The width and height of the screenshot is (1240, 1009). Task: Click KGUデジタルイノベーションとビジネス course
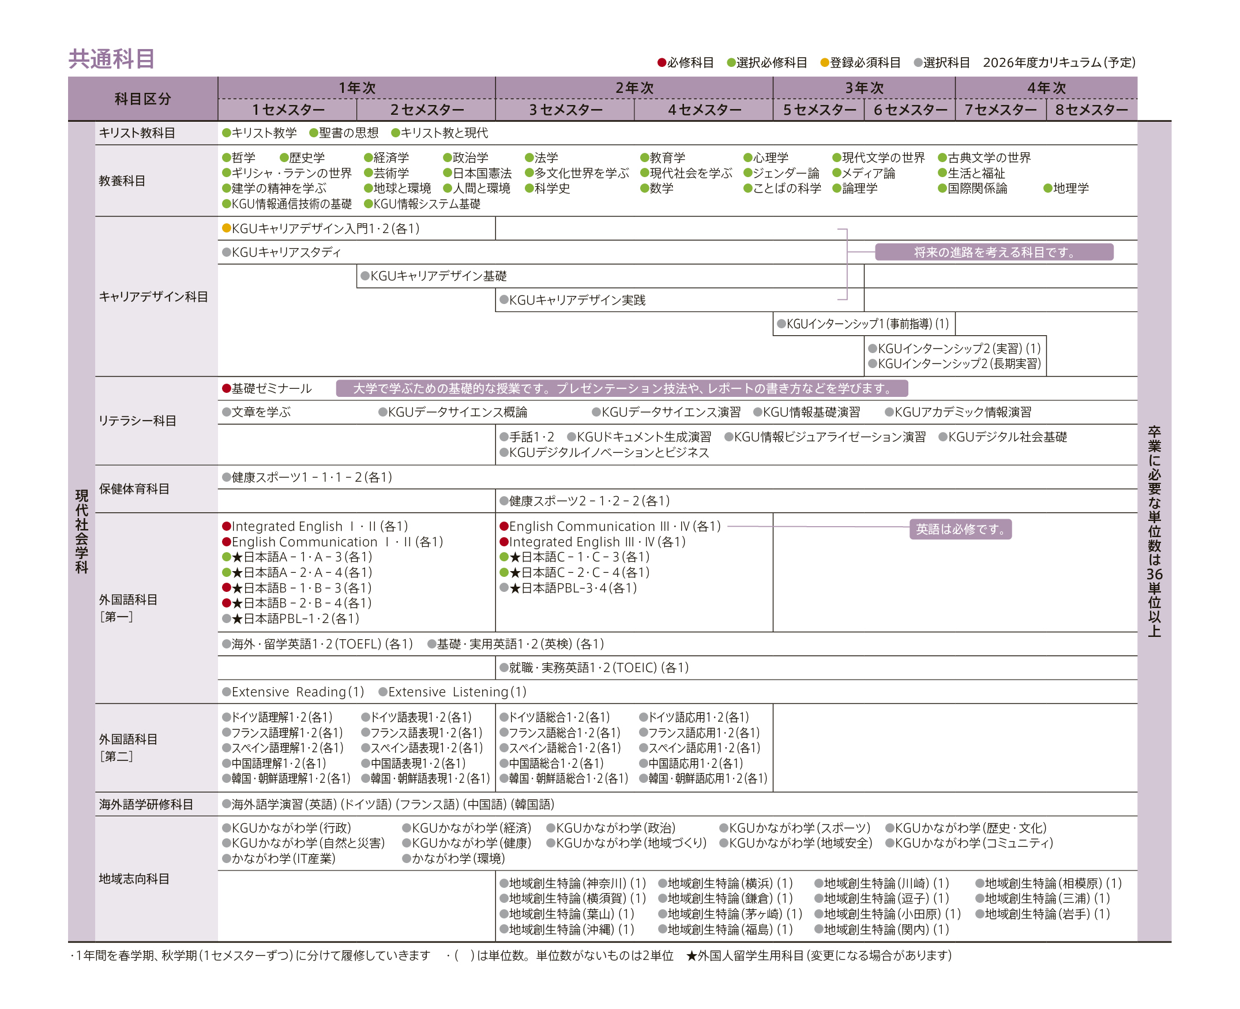point(604,452)
